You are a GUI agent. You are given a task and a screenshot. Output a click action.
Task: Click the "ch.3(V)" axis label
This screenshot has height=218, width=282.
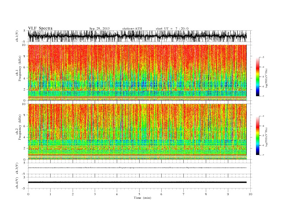coord(17,168)
